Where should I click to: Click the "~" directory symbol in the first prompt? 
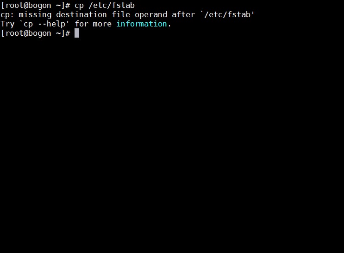point(58,6)
